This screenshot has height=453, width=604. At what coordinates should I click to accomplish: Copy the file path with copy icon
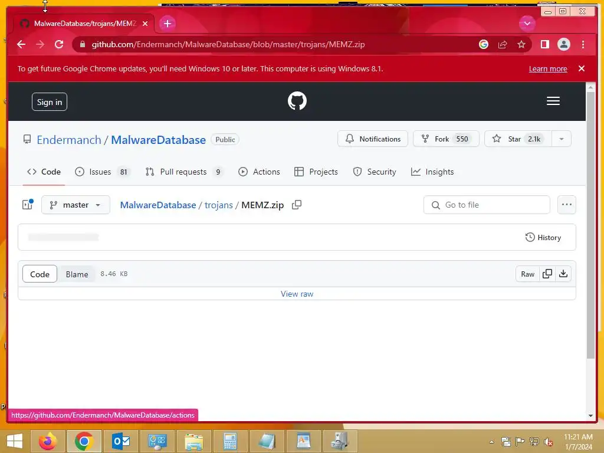point(297,205)
